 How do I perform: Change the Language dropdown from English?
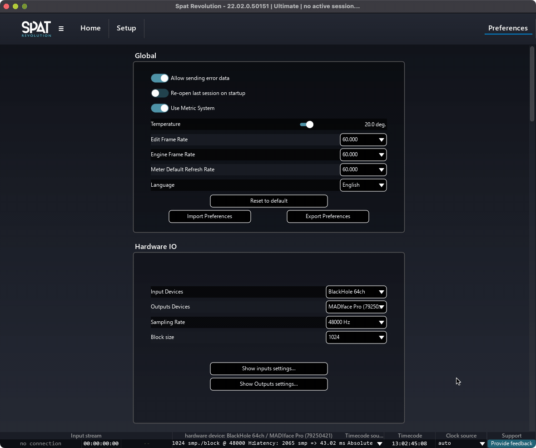coord(363,185)
